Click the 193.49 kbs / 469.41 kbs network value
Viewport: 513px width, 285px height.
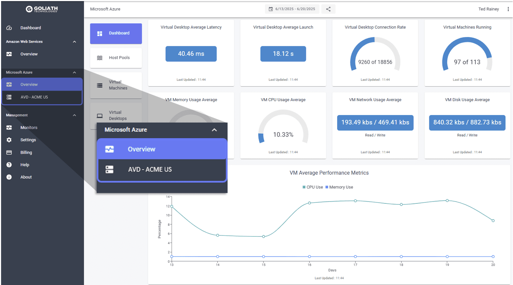point(375,123)
